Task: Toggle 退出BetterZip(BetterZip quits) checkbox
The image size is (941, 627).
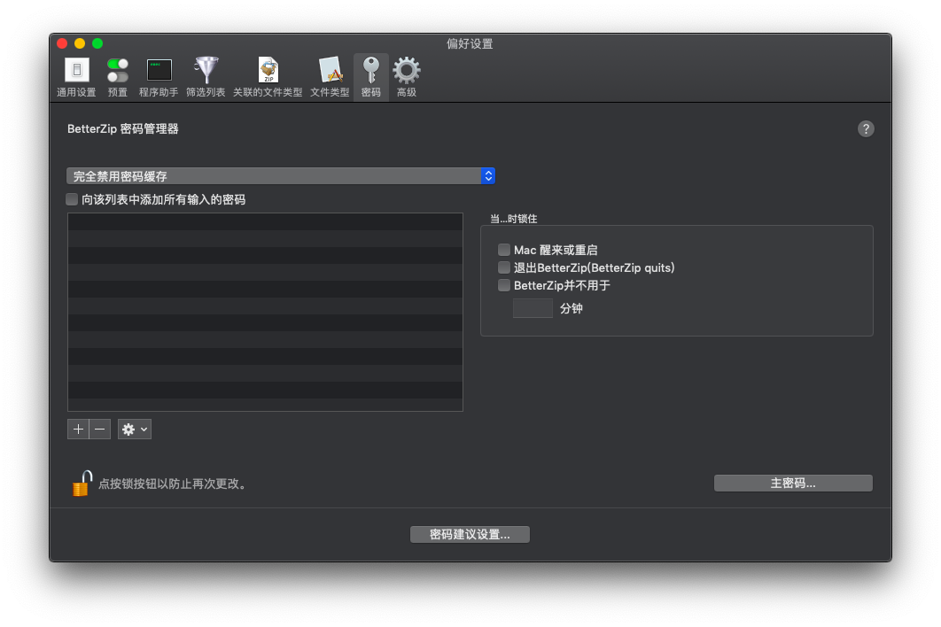Action: coord(504,267)
